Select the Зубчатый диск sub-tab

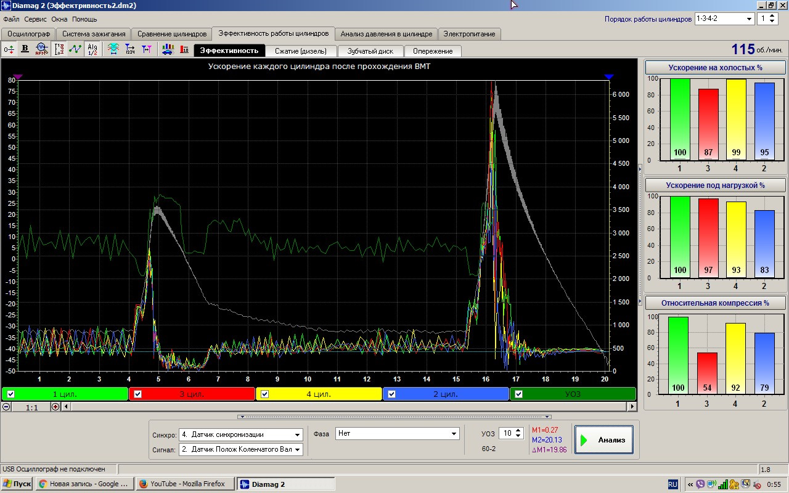370,51
